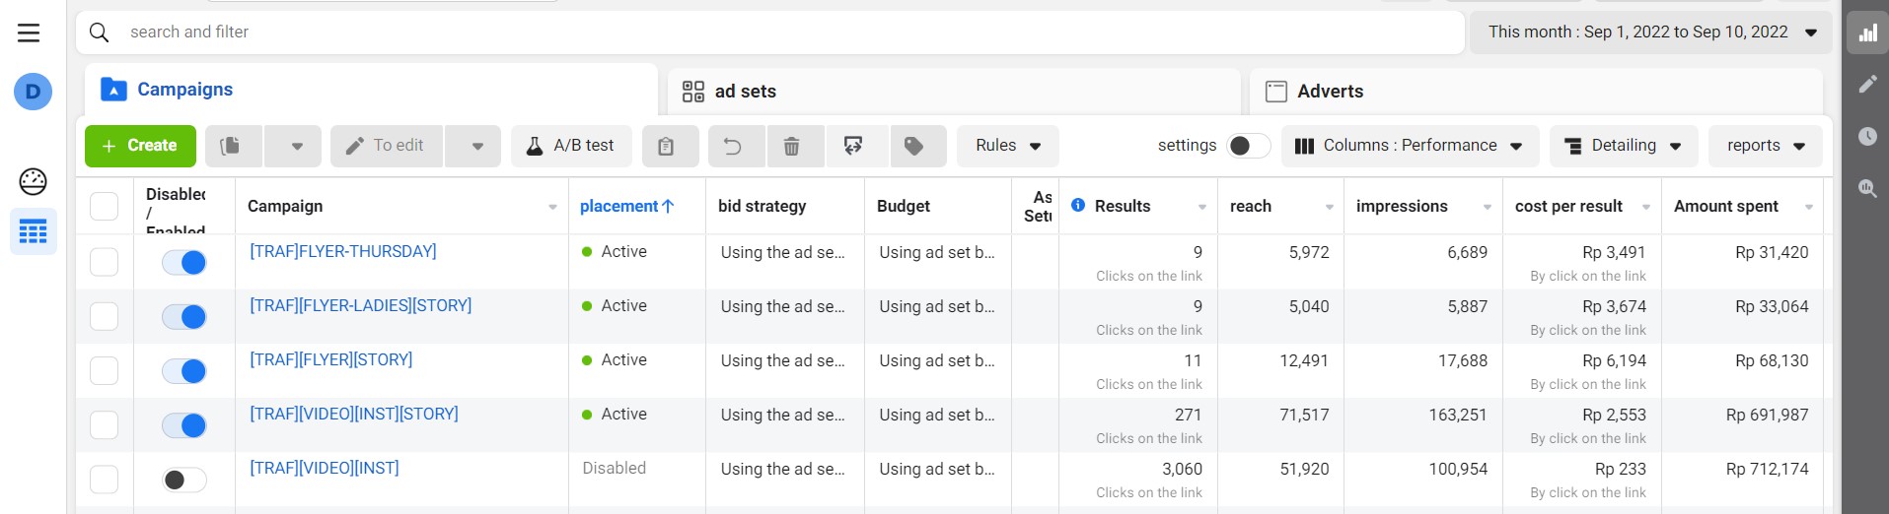
Task: Click the clipboard icon in toolbar
Action: [x=667, y=146]
